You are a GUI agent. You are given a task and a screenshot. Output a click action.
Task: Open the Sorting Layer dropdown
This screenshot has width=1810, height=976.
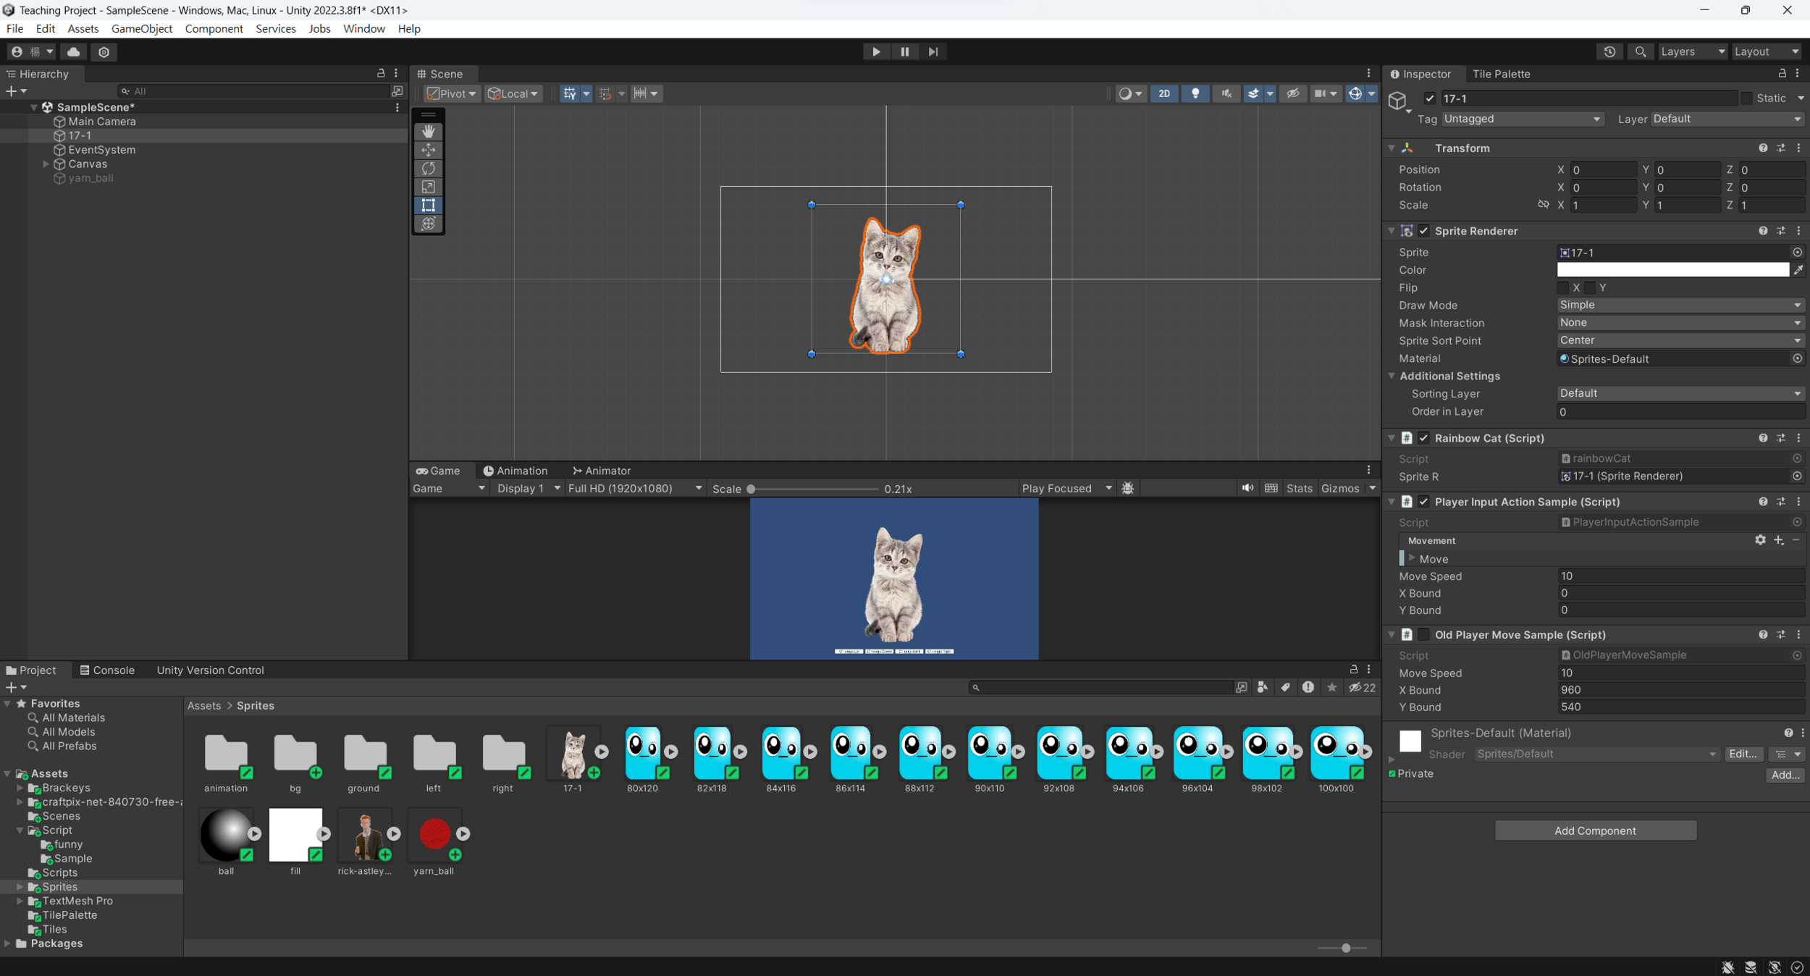coord(1679,393)
